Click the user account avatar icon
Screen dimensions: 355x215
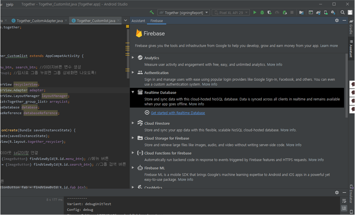tap(350, 12)
